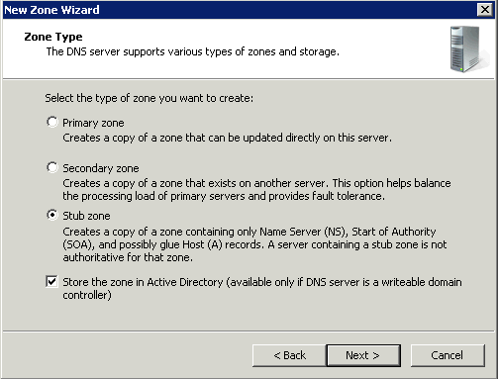499x379 pixels.
Task: Choose the Secondary zone radio button
Action: (52, 167)
